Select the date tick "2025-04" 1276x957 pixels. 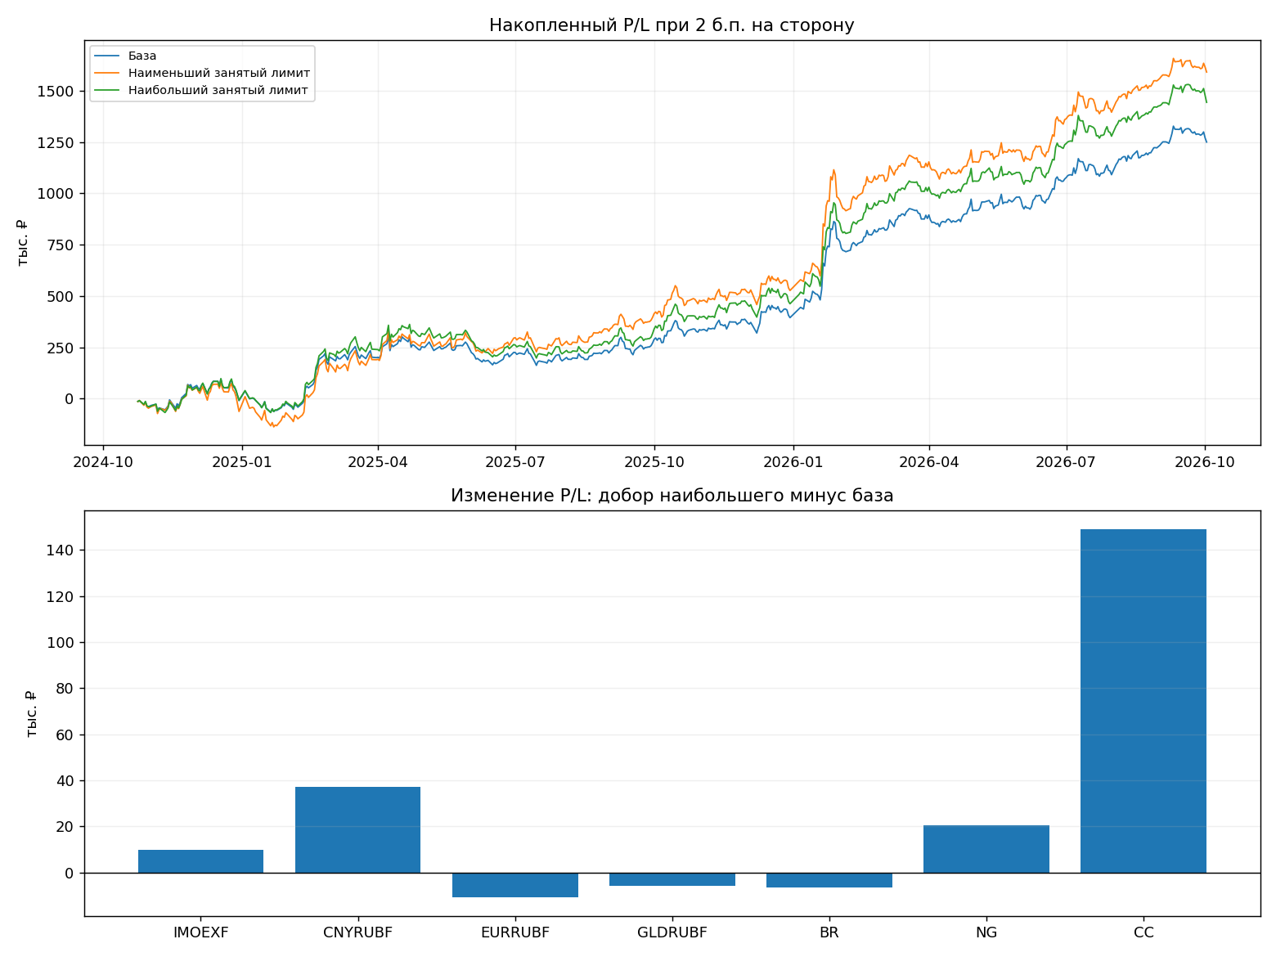(378, 462)
